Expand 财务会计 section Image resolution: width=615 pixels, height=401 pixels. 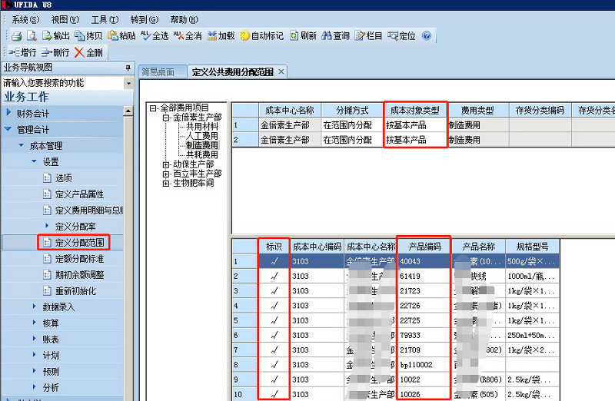(9, 112)
